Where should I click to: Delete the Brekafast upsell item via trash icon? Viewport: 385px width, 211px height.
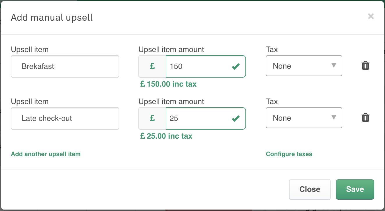[366, 66]
